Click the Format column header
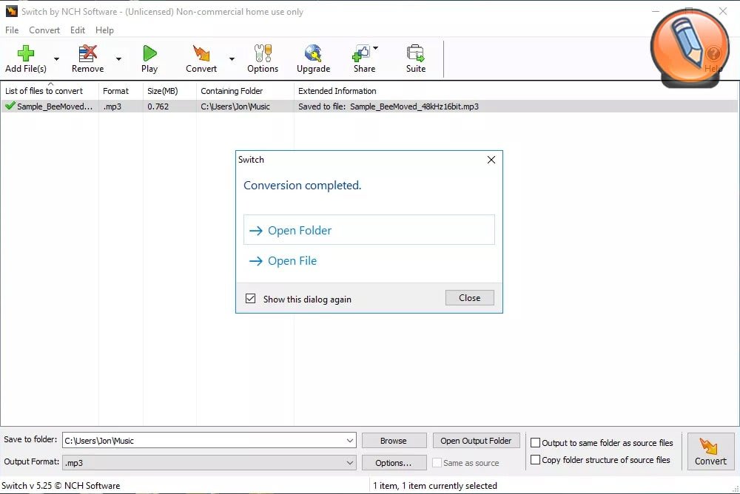 point(121,90)
